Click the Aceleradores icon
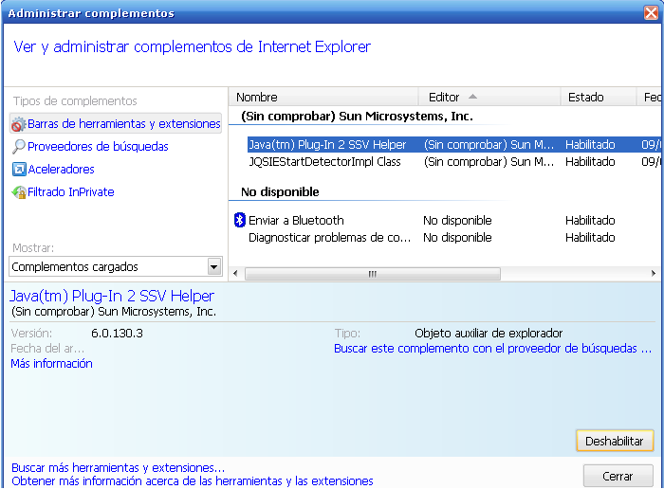The width and height of the screenshot is (664, 489). pos(19,170)
